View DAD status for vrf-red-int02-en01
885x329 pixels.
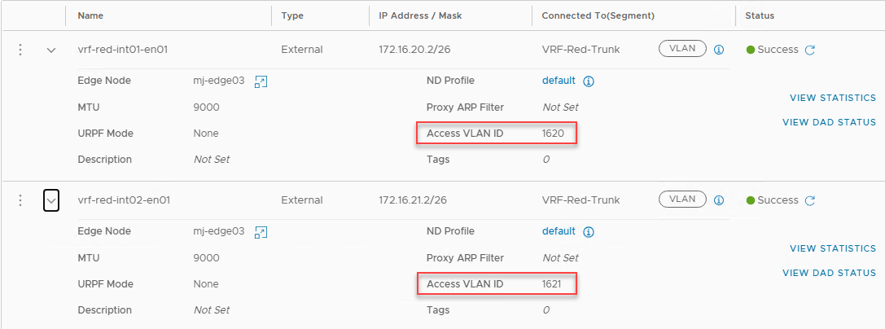[829, 273]
